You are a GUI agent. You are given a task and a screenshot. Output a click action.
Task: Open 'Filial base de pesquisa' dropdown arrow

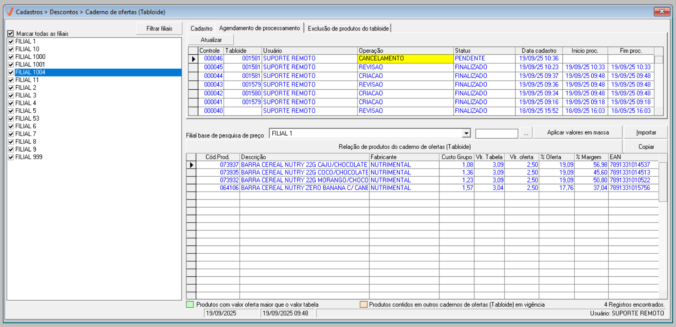(466, 133)
